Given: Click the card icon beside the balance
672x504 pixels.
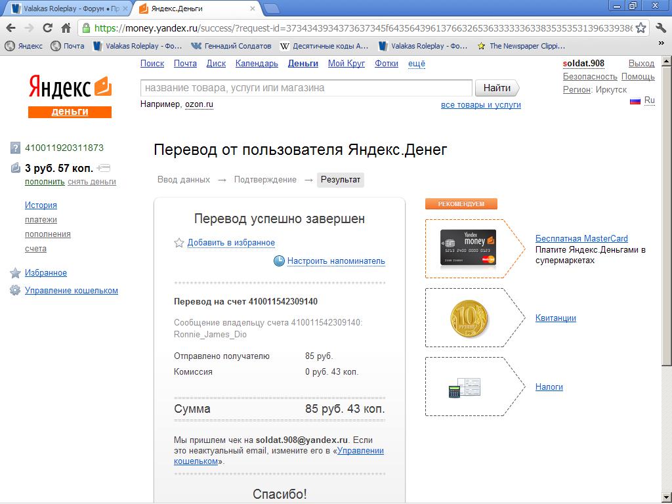Looking at the screenshot, I should (x=104, y=167).
